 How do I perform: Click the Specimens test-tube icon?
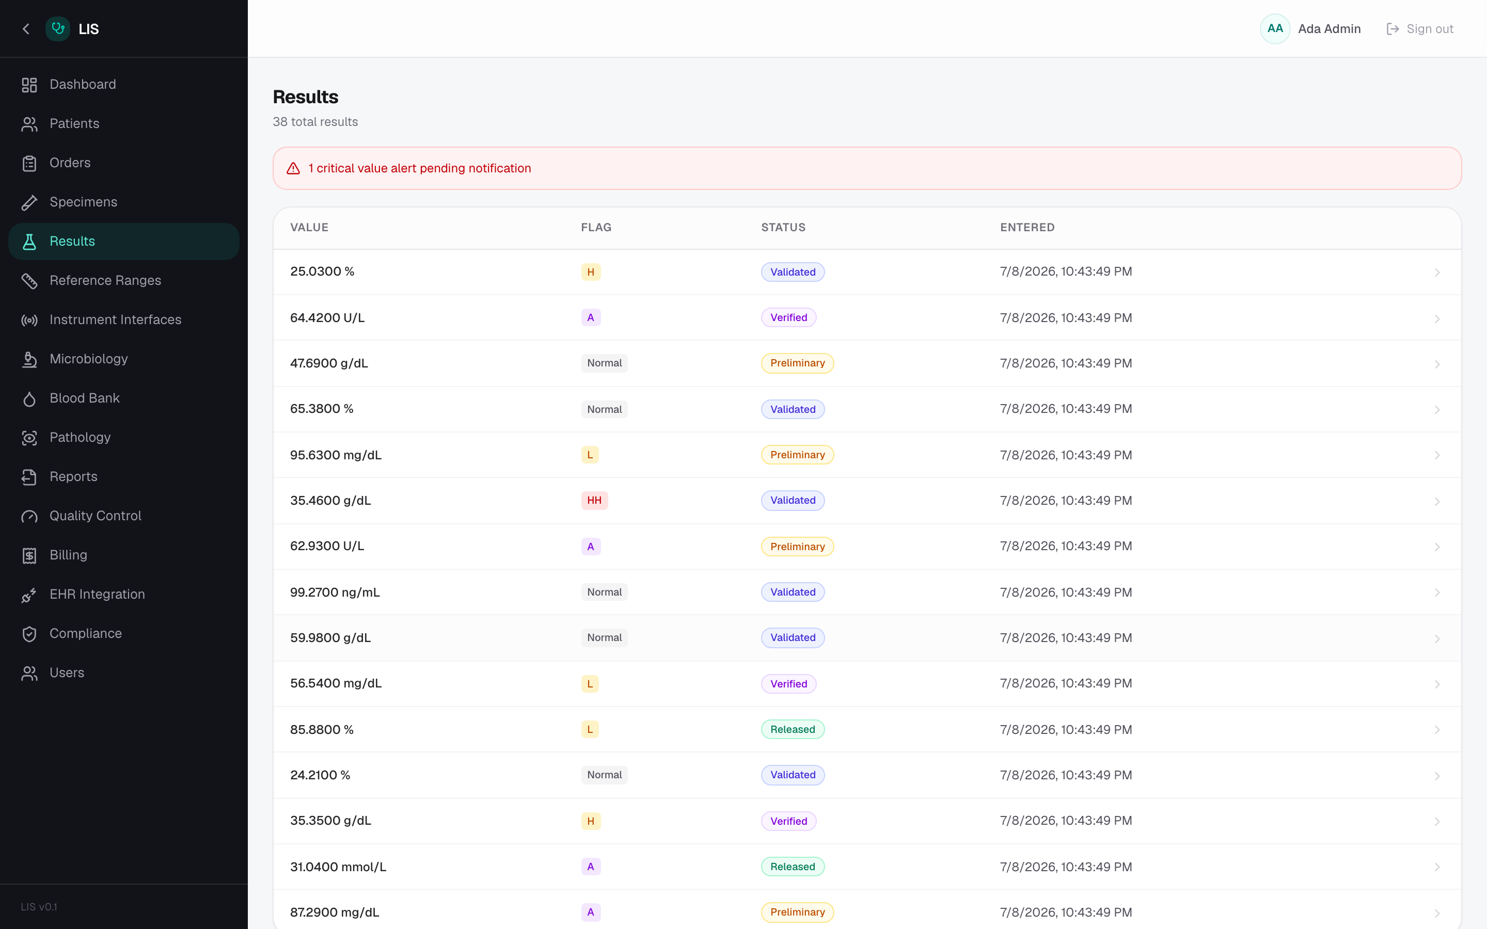(x=29, y=202)
